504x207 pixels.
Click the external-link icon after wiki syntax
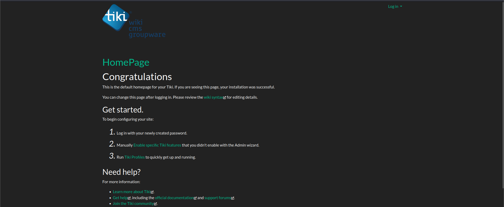[x=224, y=98]
